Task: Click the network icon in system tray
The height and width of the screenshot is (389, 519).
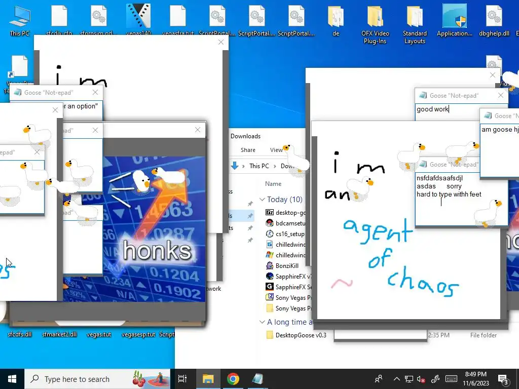Action: click(409, 379)
